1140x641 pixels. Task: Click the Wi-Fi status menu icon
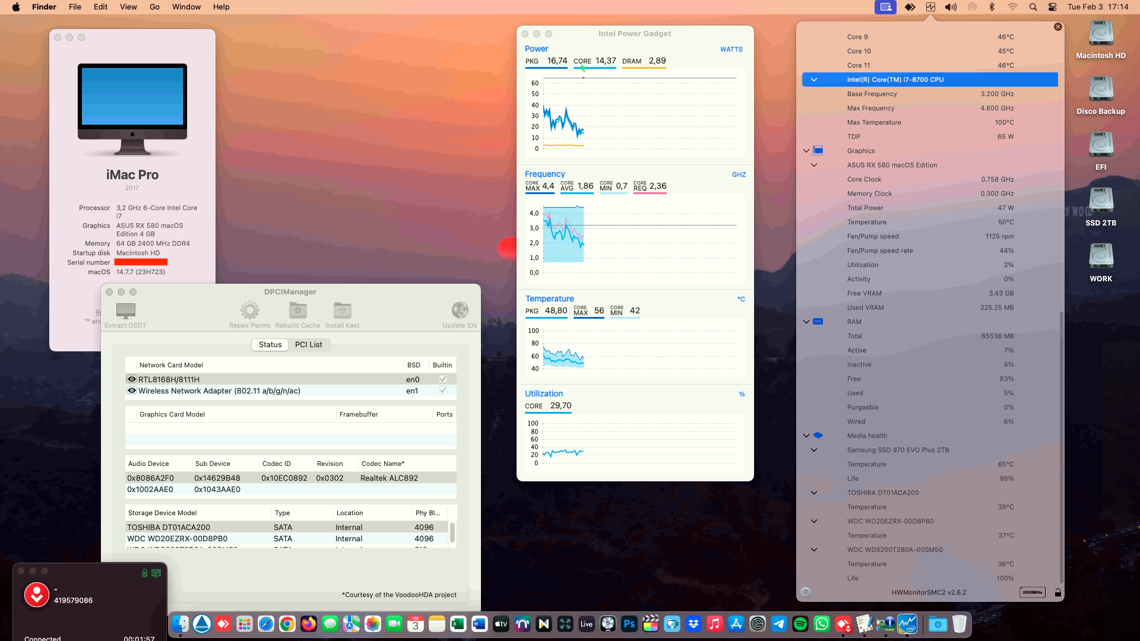pos(1012,7)
